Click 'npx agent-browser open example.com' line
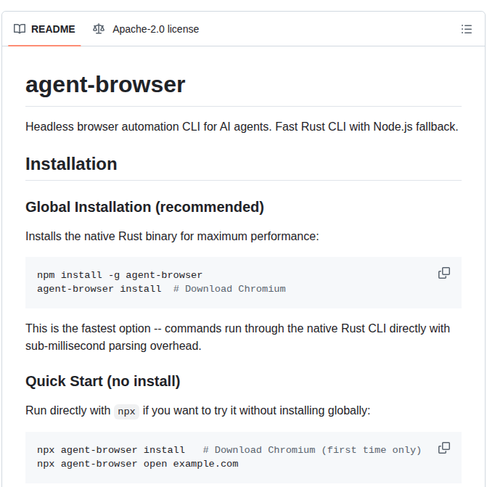Viewport: 487px width, 487px height. 138,463
